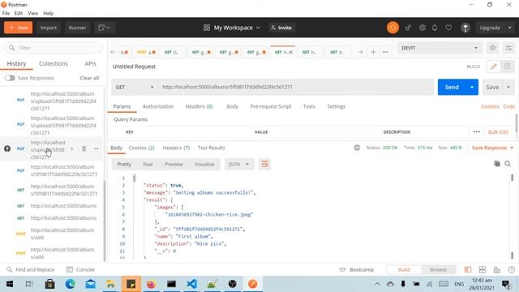The width and height of the screenshot is (519, 292).
Task: Switch to Build mode toggle
Action: pos(404,269)
